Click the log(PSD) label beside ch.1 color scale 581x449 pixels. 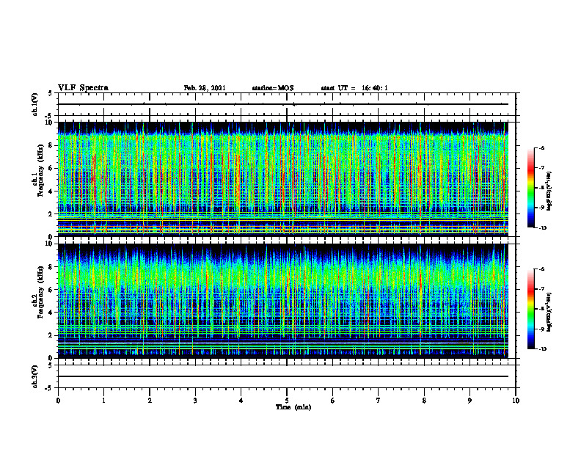point(549,191)
